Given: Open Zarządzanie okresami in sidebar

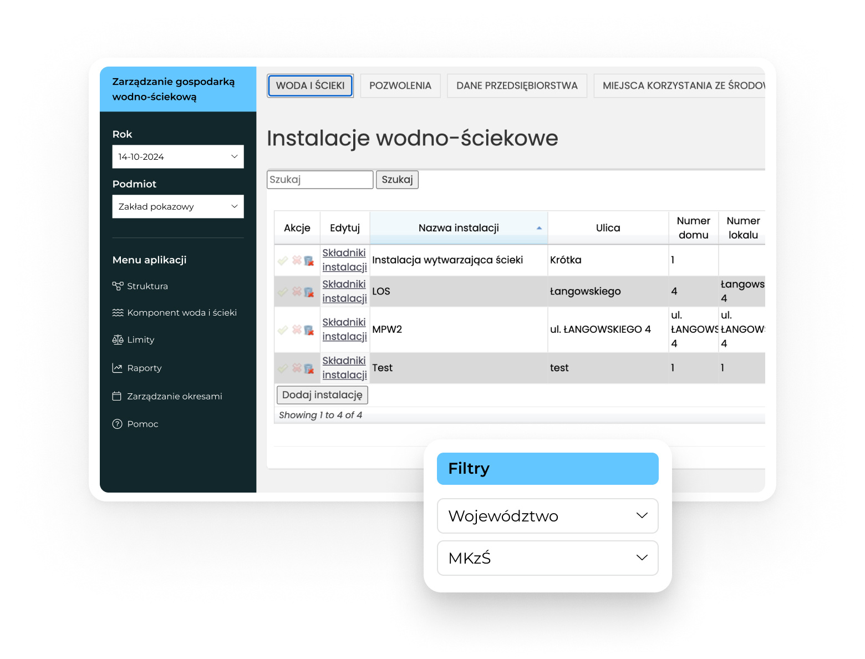Looking at the screenshot, I should [174, 397].
